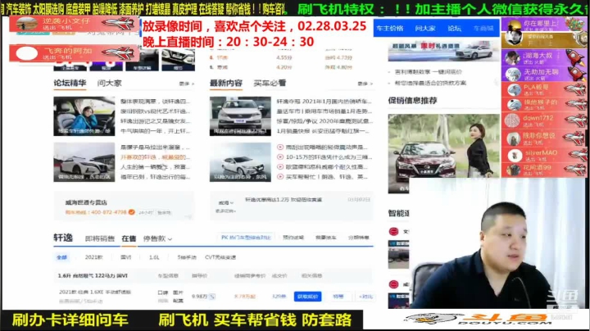Open '轩逸优惠高达1.2万' promotion link
The height and width of the screenshot is (331, 590).
(284, 200)
